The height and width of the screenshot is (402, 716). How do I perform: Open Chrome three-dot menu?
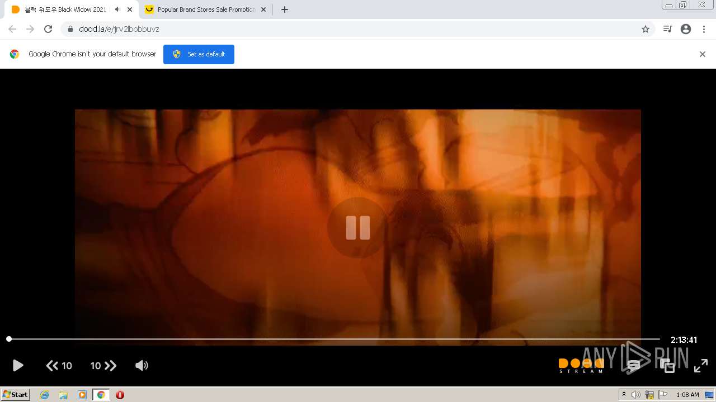tap(704, 29)
